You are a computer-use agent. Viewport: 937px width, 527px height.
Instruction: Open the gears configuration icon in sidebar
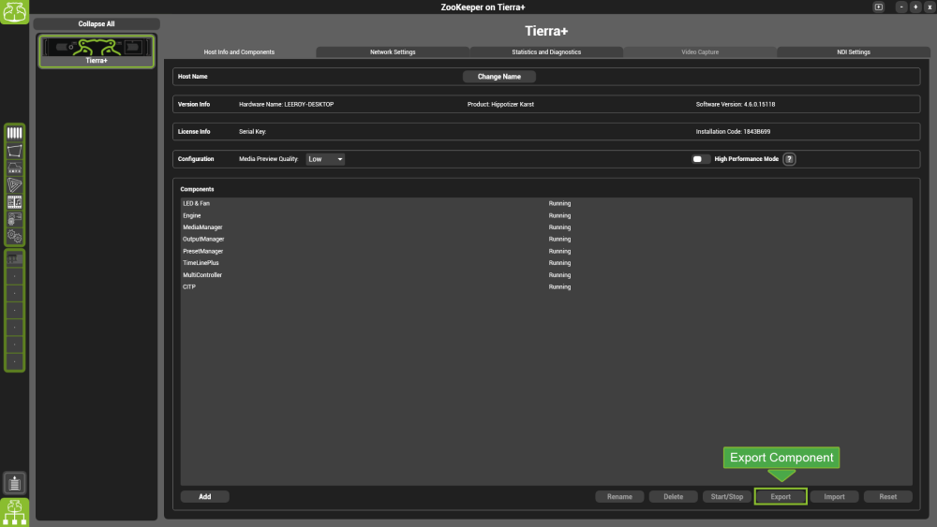(x=14, y=236)
